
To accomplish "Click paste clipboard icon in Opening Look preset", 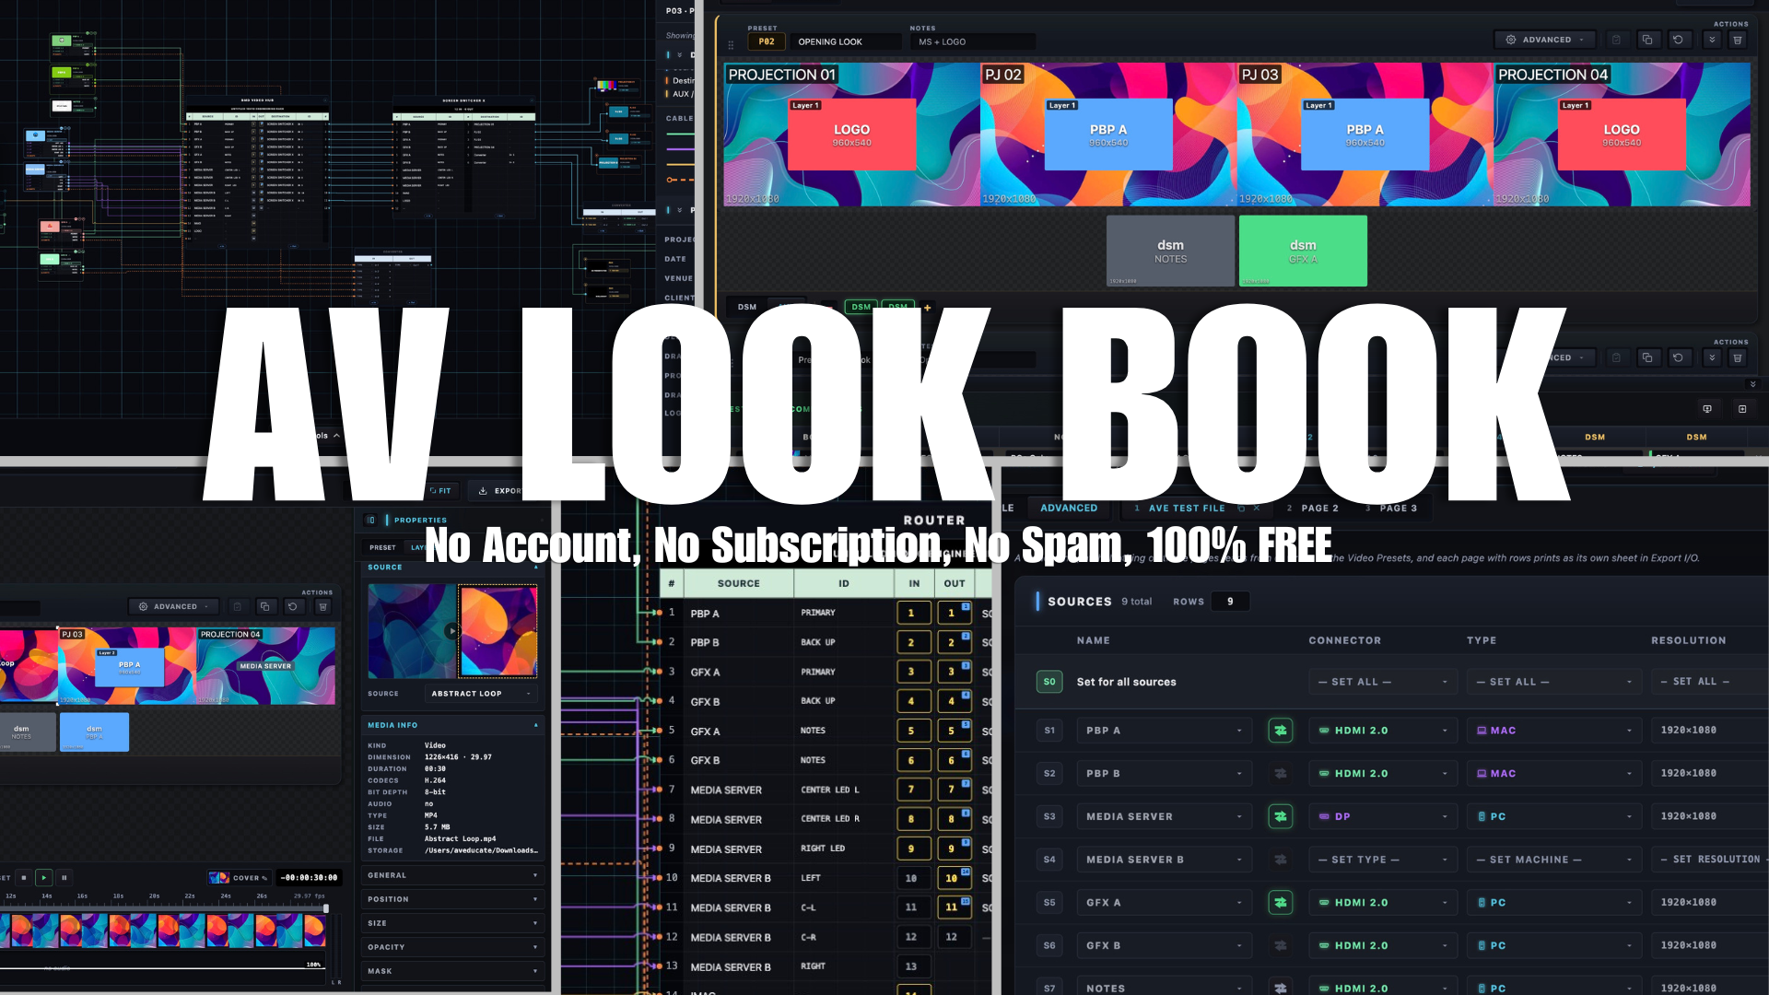I will pyautogui.click(x=1616, y=40).
